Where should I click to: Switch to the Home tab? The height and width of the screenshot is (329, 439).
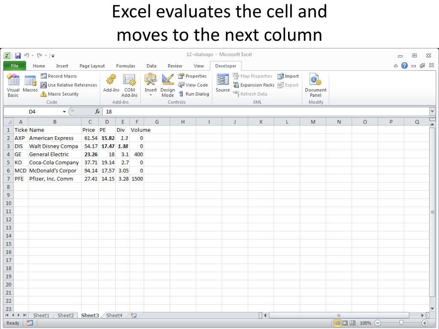tap(39, 66)
